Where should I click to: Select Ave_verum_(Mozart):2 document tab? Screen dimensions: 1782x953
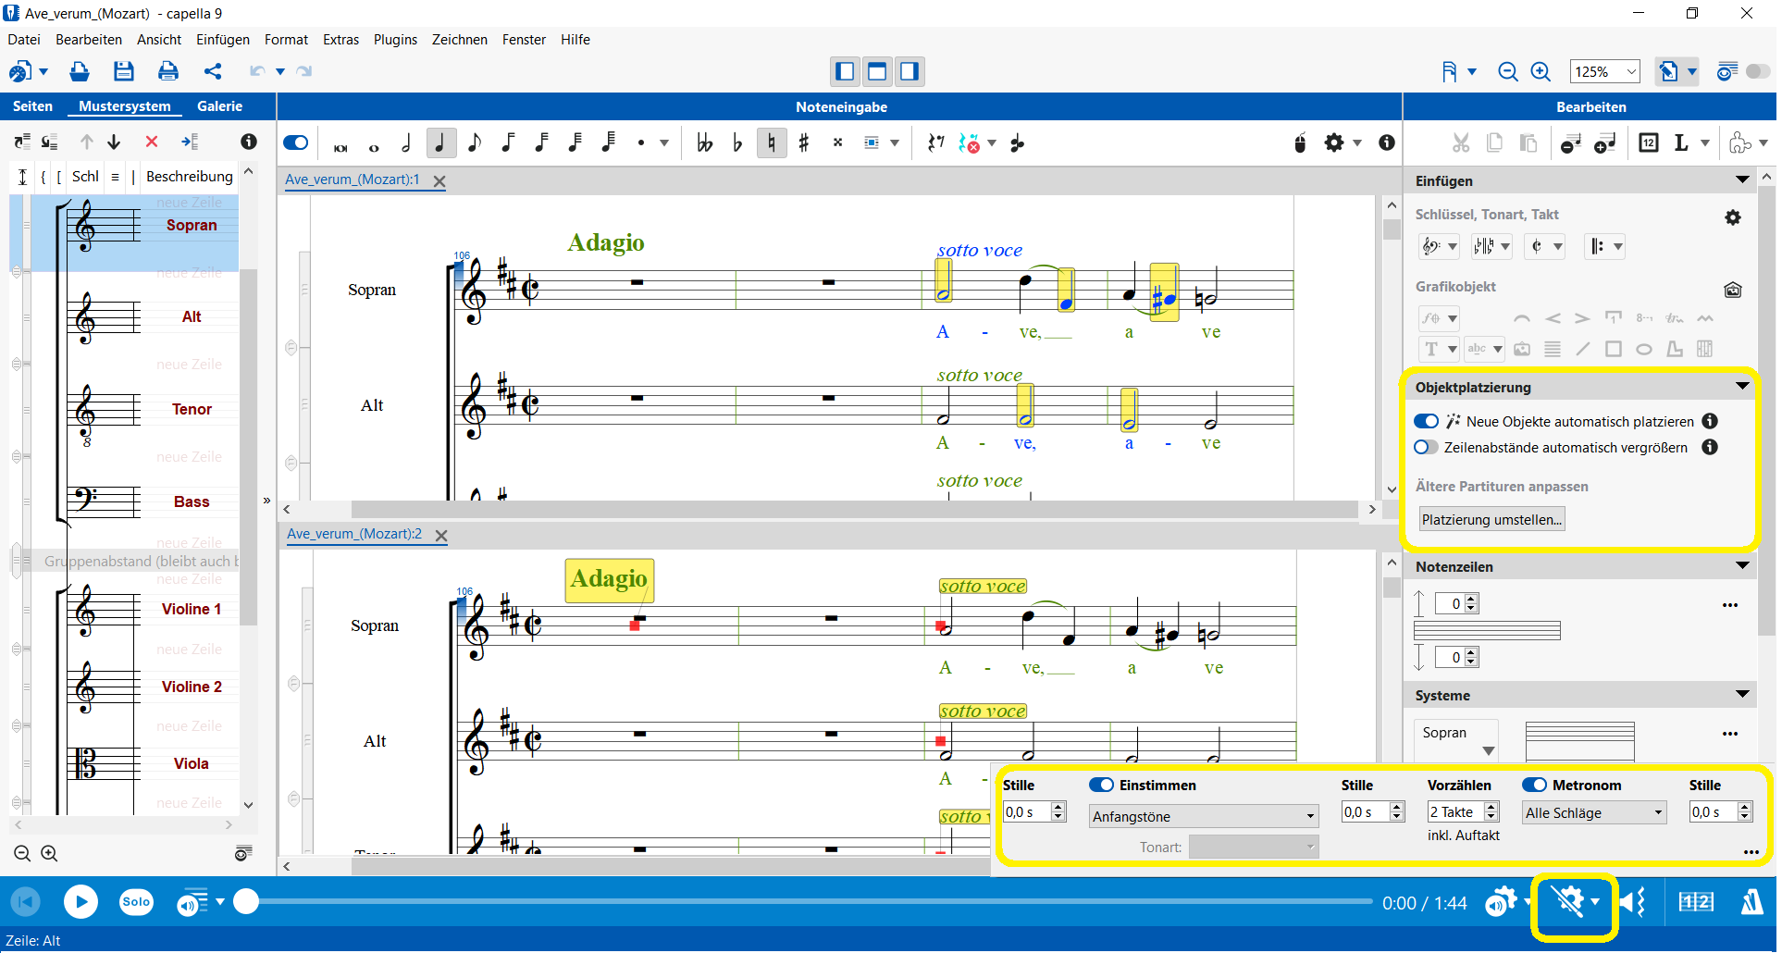(x=354, y=534)
